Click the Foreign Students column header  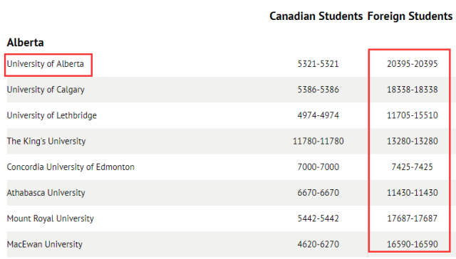(410, 16)
